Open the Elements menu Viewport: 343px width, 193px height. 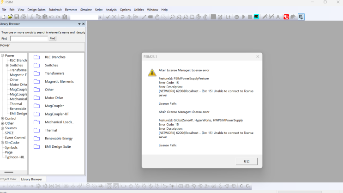[71, 10]
